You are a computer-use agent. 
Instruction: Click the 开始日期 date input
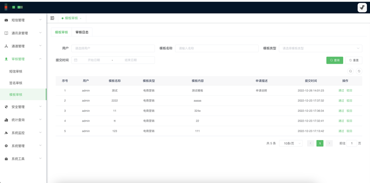pos(94,60)
